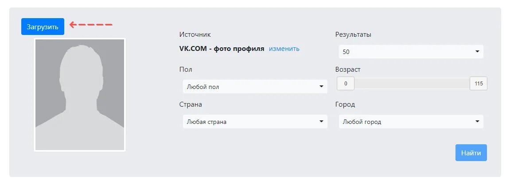Click the blue Загрузить upload button
This screenshot has height=181, width=506.
tap(43, 27)
